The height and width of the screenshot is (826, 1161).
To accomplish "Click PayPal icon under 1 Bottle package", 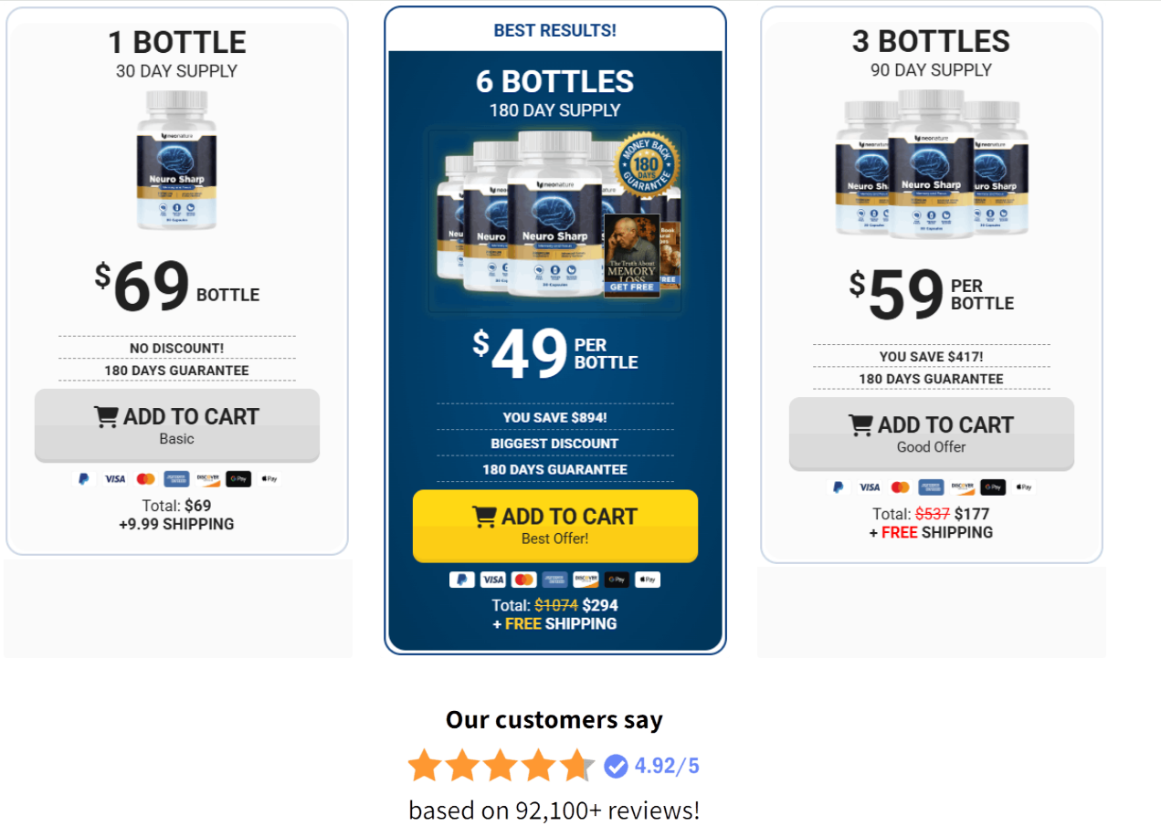I will [84, 478].
